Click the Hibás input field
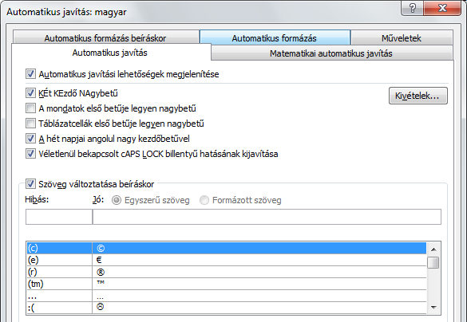The image size is (467, 322). click(59, 217)
